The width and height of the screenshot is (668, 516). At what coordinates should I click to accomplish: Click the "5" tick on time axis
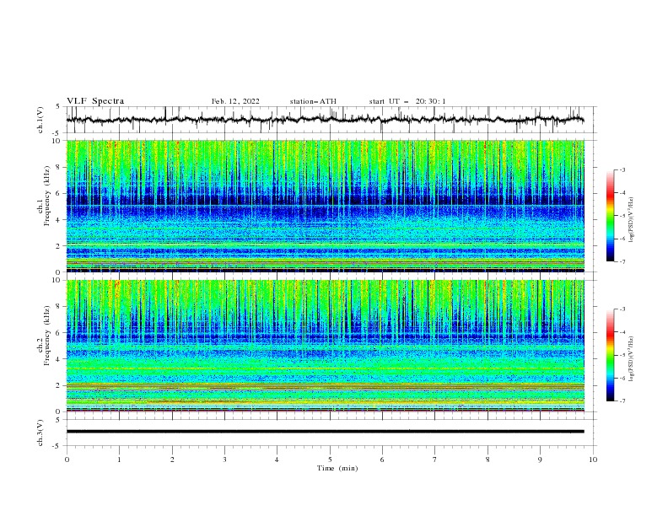coord(330,460)
